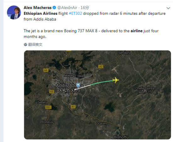Open the tweet timestamp 16分
Image resolution: width=173 pixels, height=142 pixels.
point(85,8)
